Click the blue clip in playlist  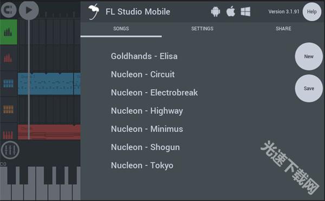(x=45, y=84)
